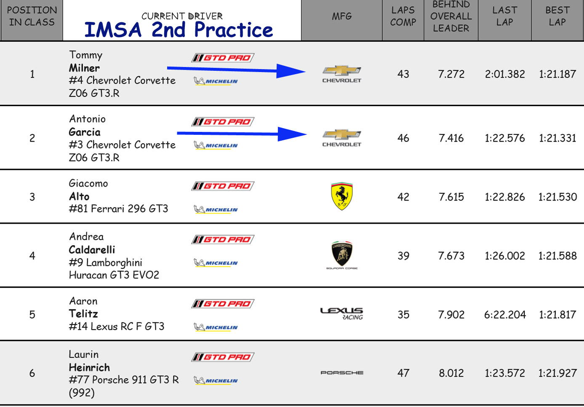
Task: Click the GTD PRO badge in Giacomo Alto's row
Action: tap(223, 186)
